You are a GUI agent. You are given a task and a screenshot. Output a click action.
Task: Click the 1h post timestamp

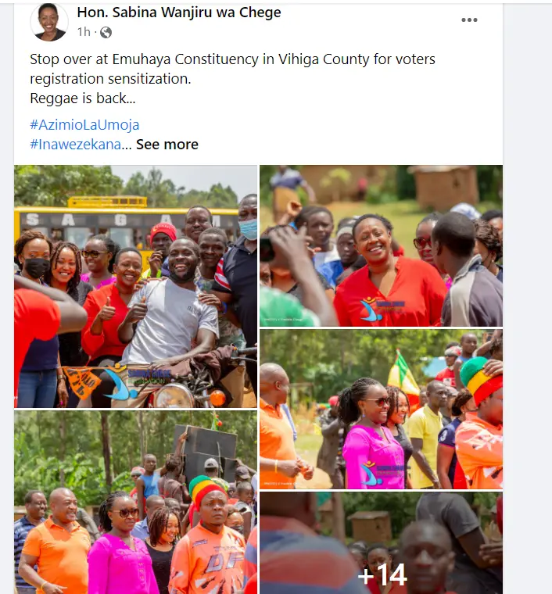(84, 32)
